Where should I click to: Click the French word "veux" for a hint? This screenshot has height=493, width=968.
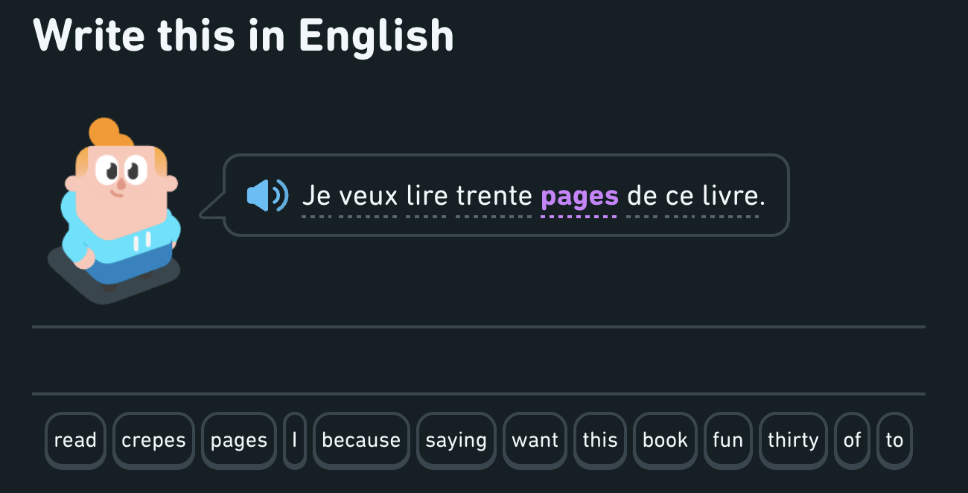[369, 197]
